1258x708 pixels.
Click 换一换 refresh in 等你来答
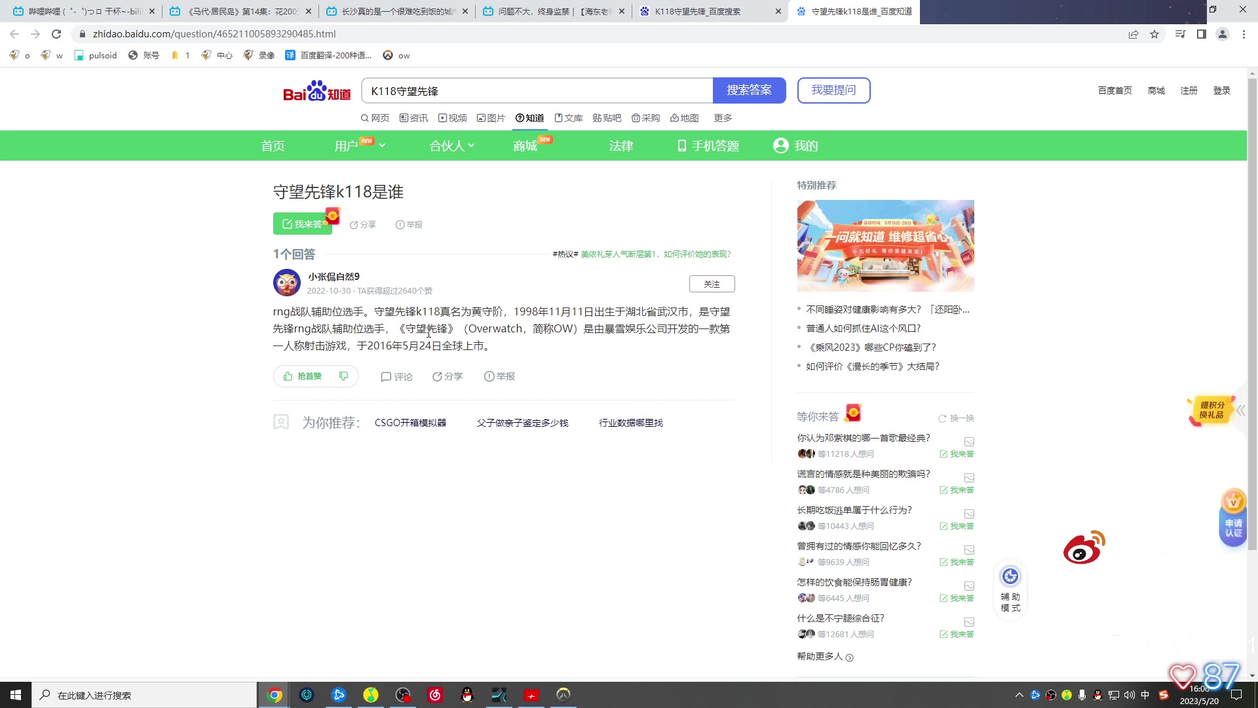[956, 418]
